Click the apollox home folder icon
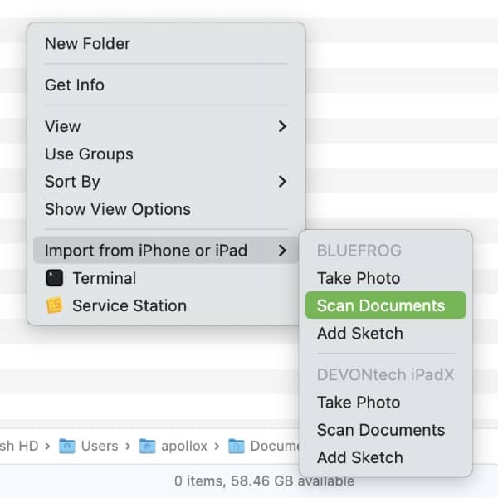The image size is (498, 498). coord(147,447)
